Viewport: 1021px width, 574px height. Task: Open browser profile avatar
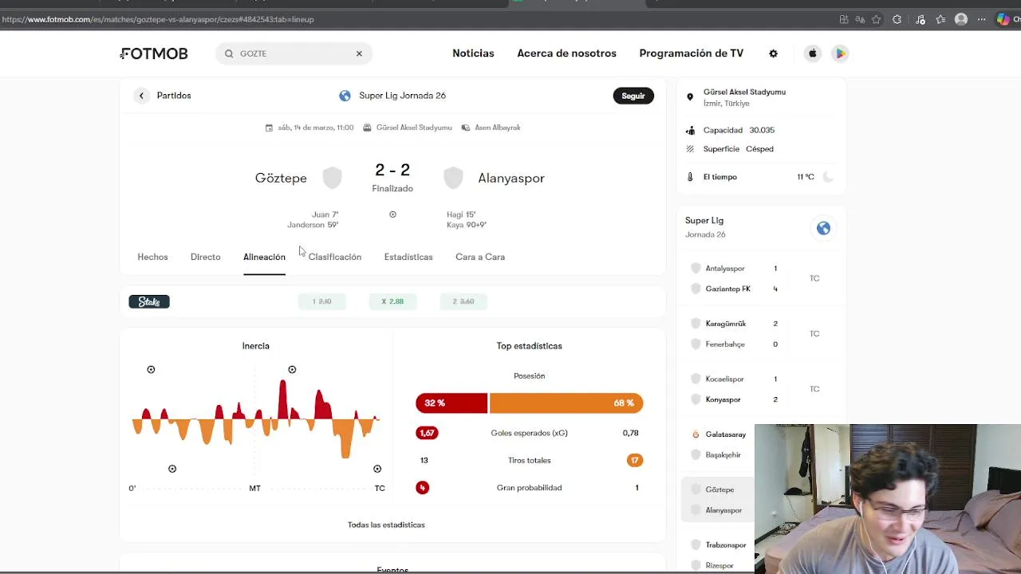pyautogui.click(x=961, y=19)
